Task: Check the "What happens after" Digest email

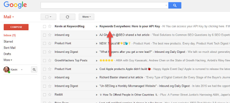Action: (x=45, y=52)
